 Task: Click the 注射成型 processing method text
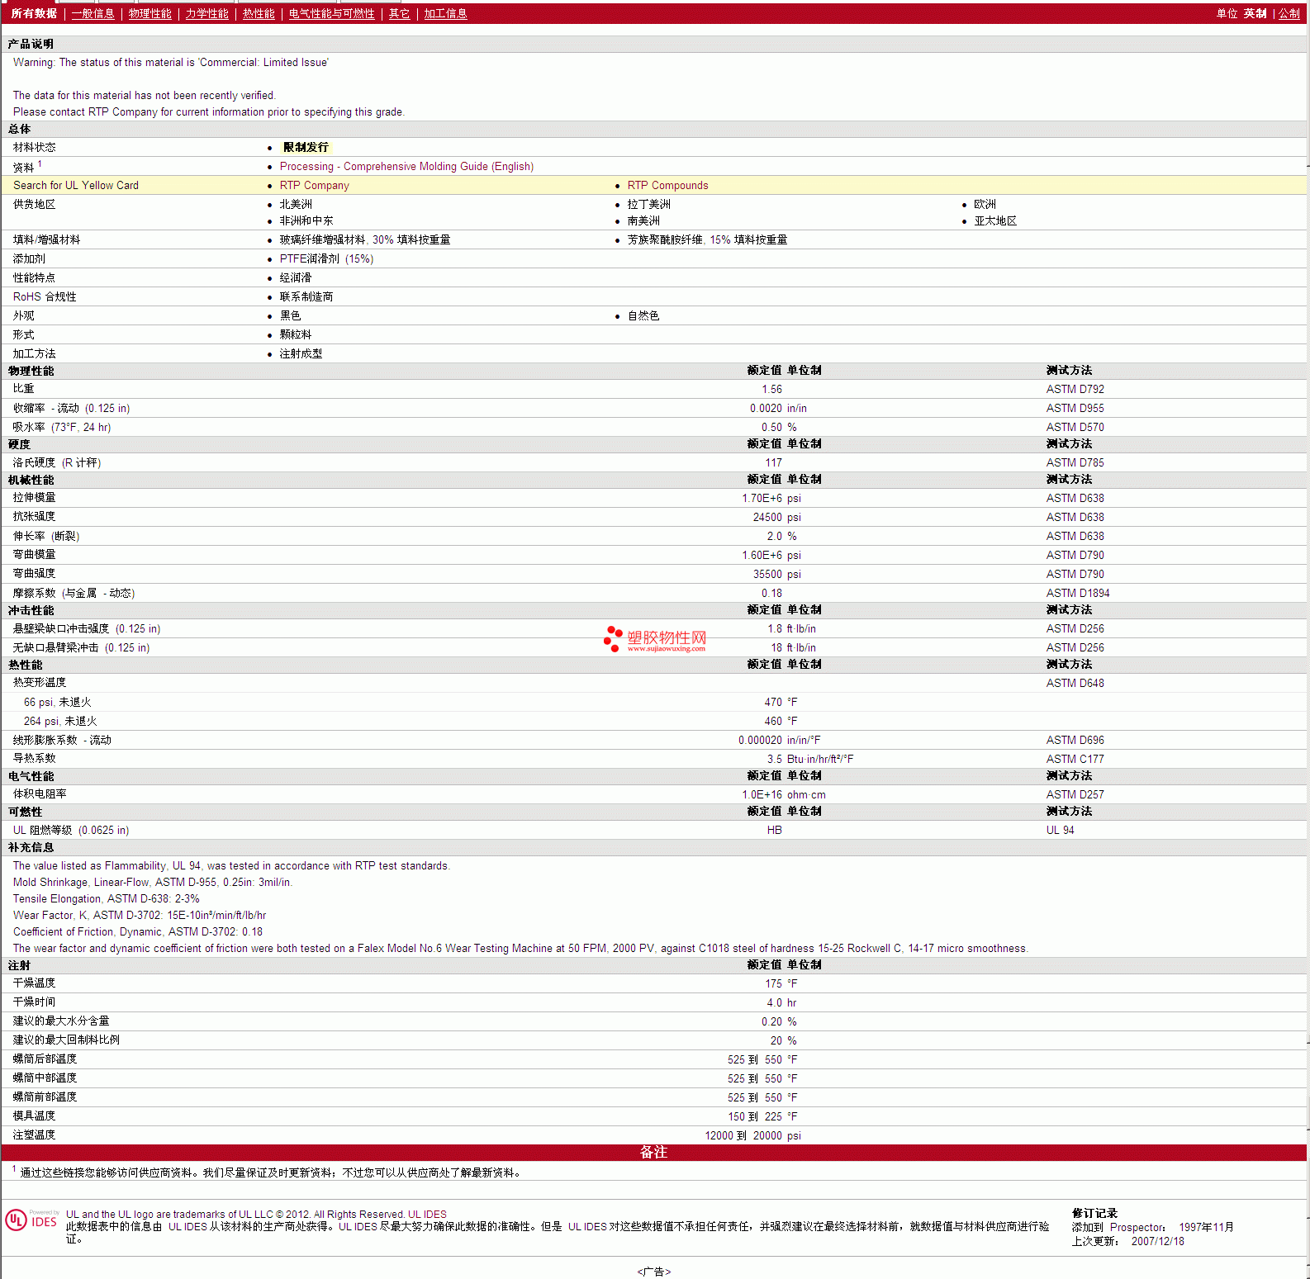tap(301, 353)
